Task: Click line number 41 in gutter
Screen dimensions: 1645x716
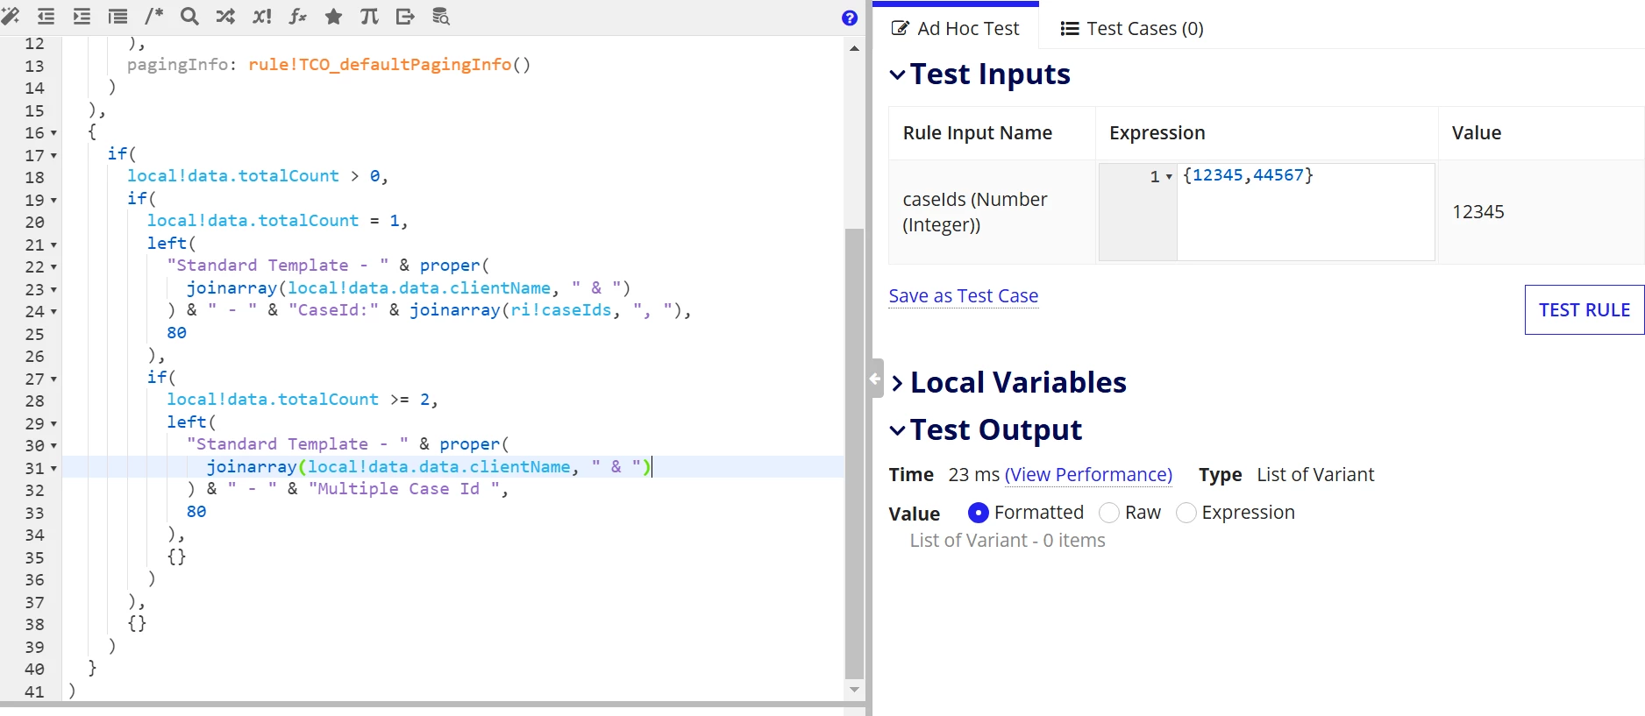Action: click(x=34, y=692)
